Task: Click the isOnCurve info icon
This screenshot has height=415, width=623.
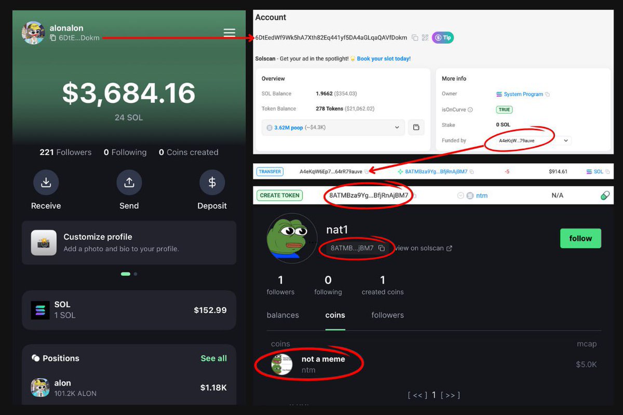Action: (470, 110)
